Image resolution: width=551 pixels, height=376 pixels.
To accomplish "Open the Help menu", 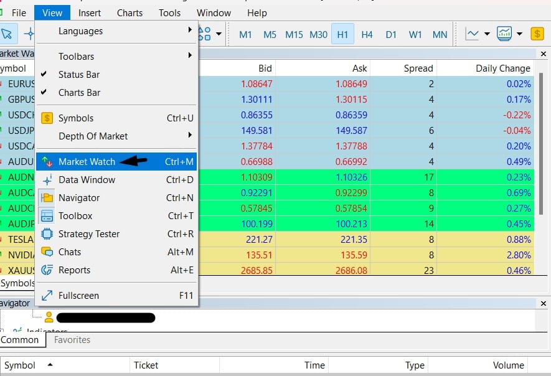I will pos(257,13).
